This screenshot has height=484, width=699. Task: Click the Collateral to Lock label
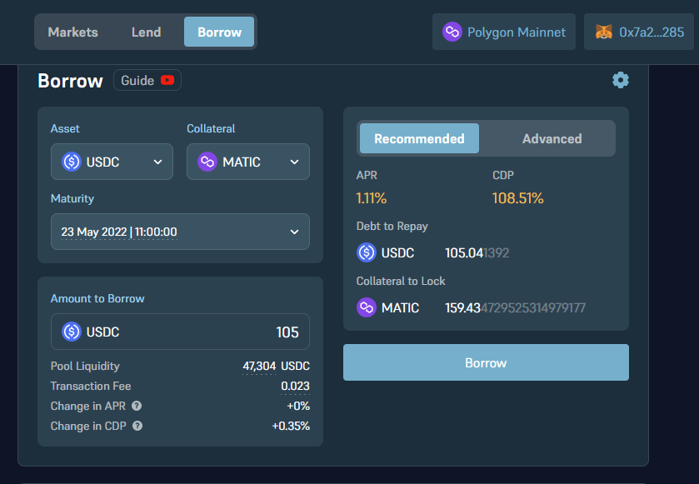pyautogui.click(x=400, y=282)
